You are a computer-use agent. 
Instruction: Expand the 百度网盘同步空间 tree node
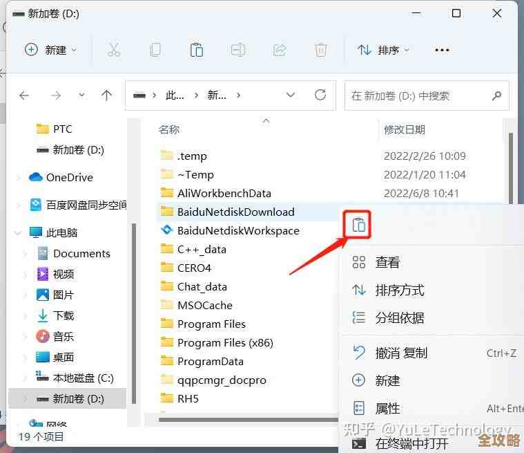[19, 205]
